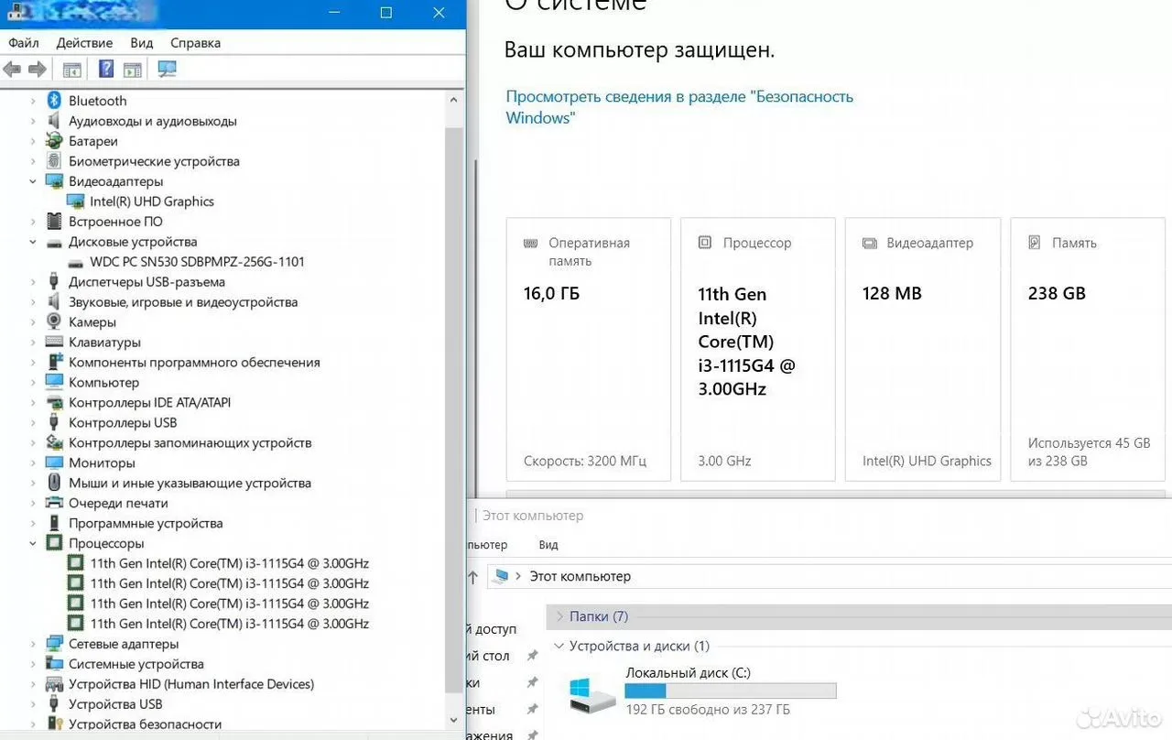Click the monitor toolbar icon to scan hardware
The image size is (1172, 740).
(x=167, y=69)
